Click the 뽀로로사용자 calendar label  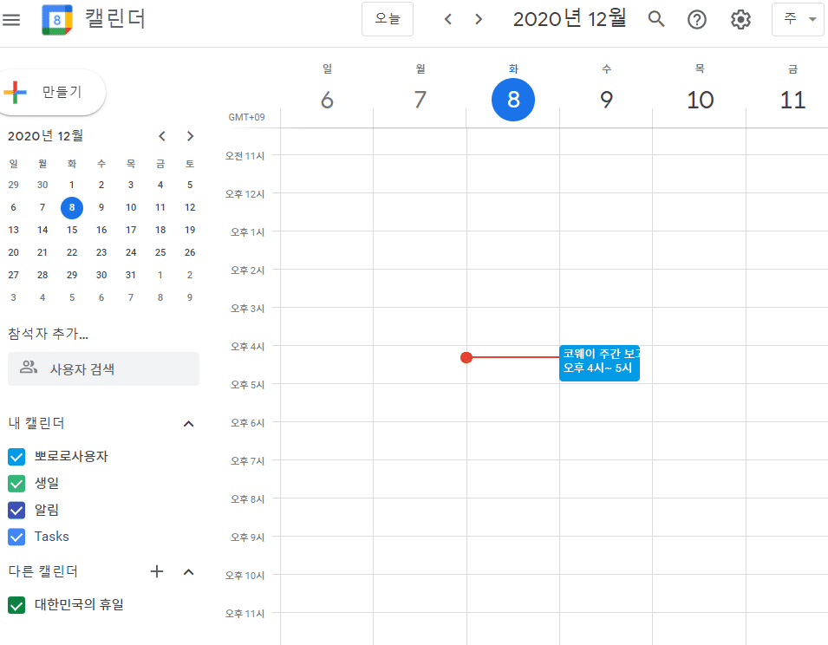click(x=71, y=457)
